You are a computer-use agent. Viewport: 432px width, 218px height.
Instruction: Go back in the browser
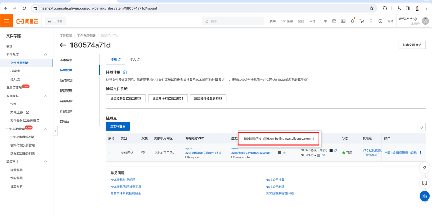coord(6,8)
